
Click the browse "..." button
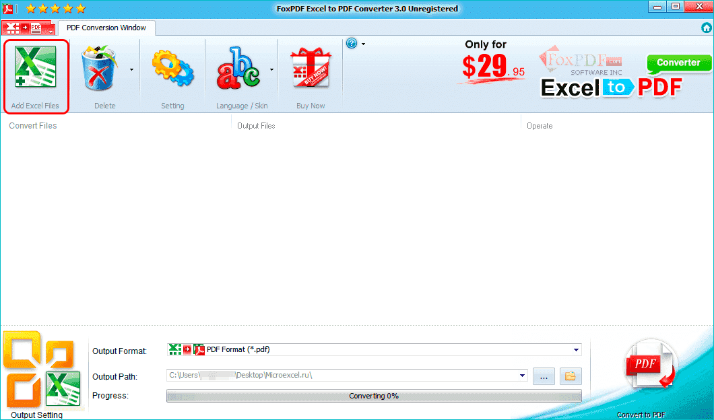[x=544, y=376]
